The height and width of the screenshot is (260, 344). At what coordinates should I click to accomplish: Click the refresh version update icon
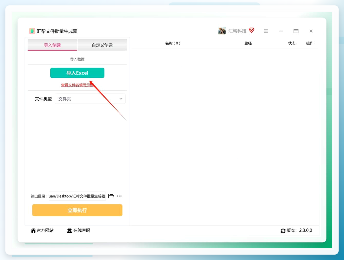(x=283, y=231)
